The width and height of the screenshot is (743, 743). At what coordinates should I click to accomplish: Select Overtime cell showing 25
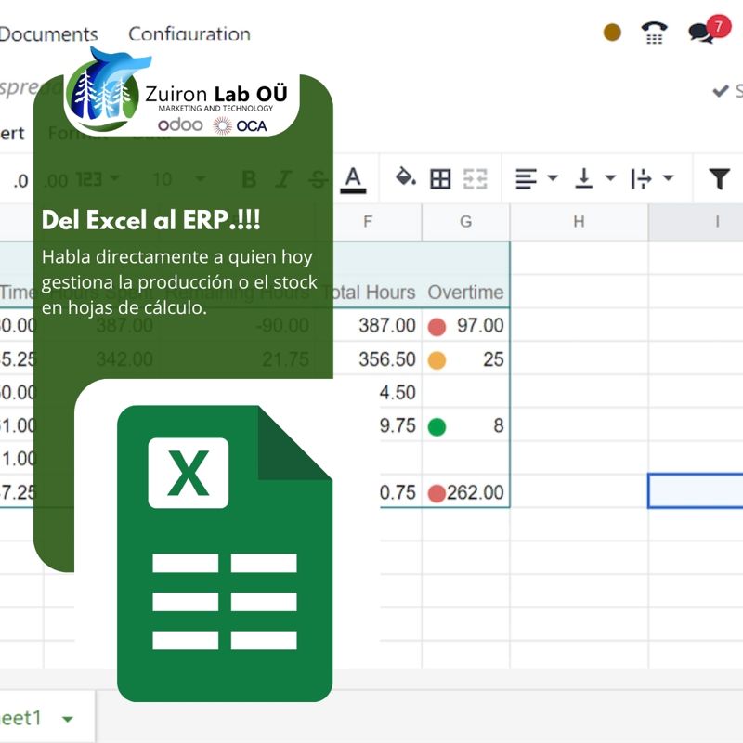466,358
